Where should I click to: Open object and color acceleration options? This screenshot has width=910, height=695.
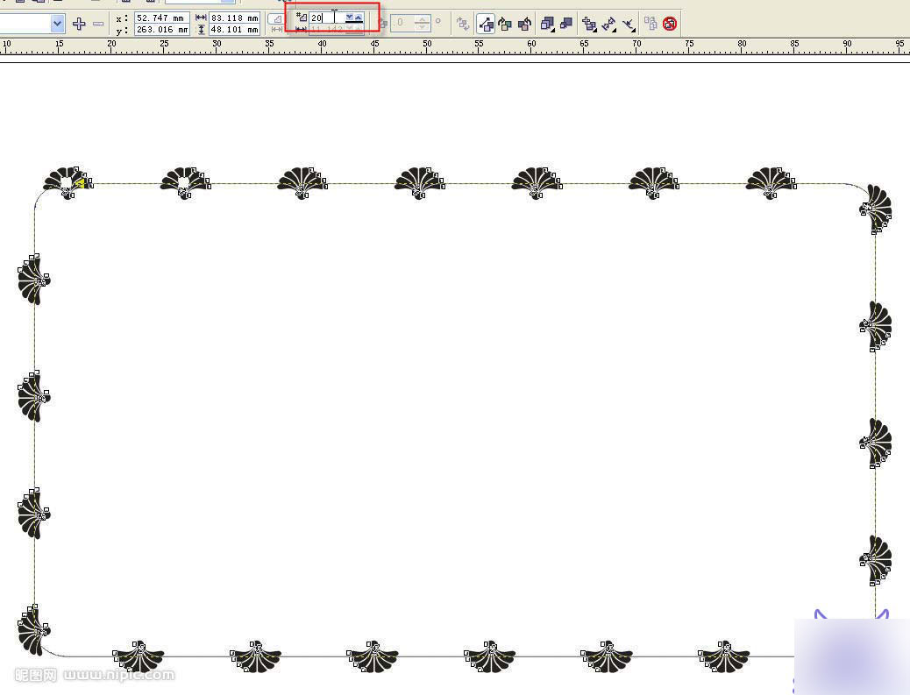tap(547, 24)
